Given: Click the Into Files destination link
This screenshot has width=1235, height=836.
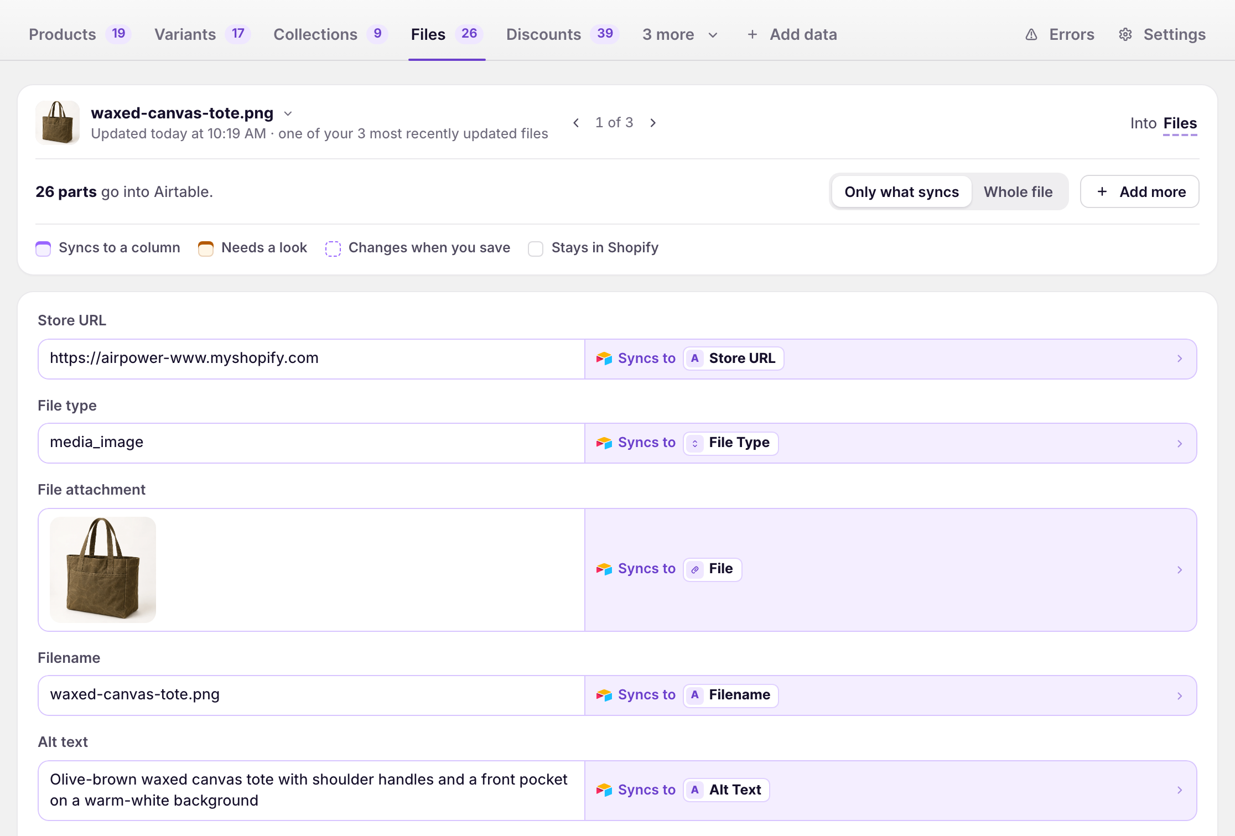Looking at the screenshot, I should pyautogui.click(x=1180, y=123).
